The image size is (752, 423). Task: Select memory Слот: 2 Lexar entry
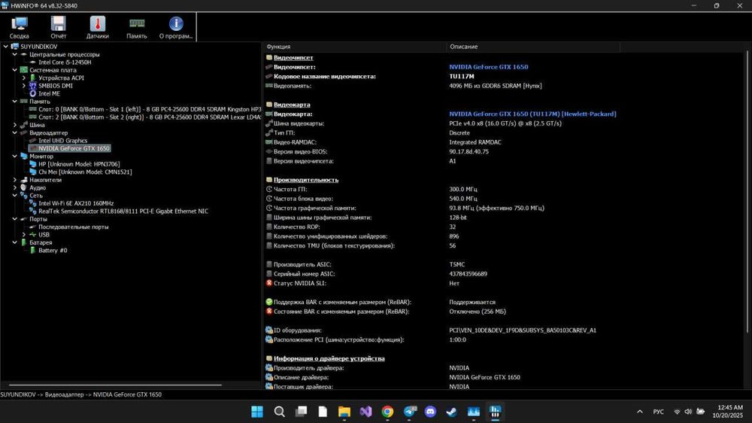click(150, 117)
